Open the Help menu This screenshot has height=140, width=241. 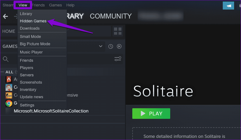[70, 5]
